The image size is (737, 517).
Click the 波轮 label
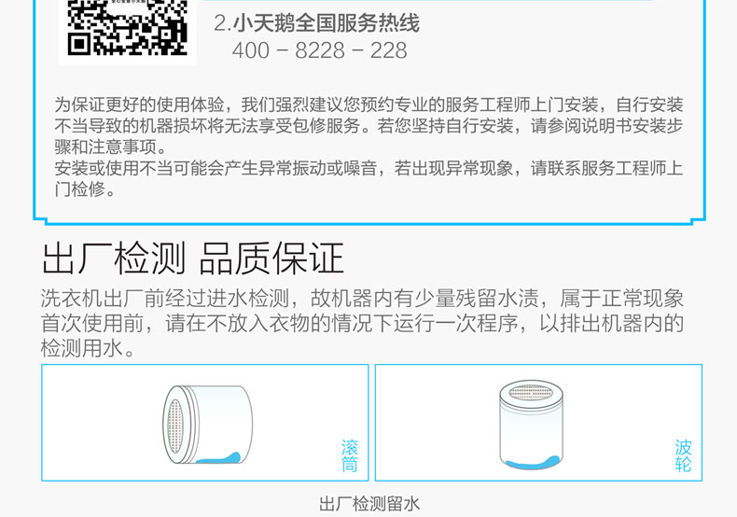click(x=683, y=455)
